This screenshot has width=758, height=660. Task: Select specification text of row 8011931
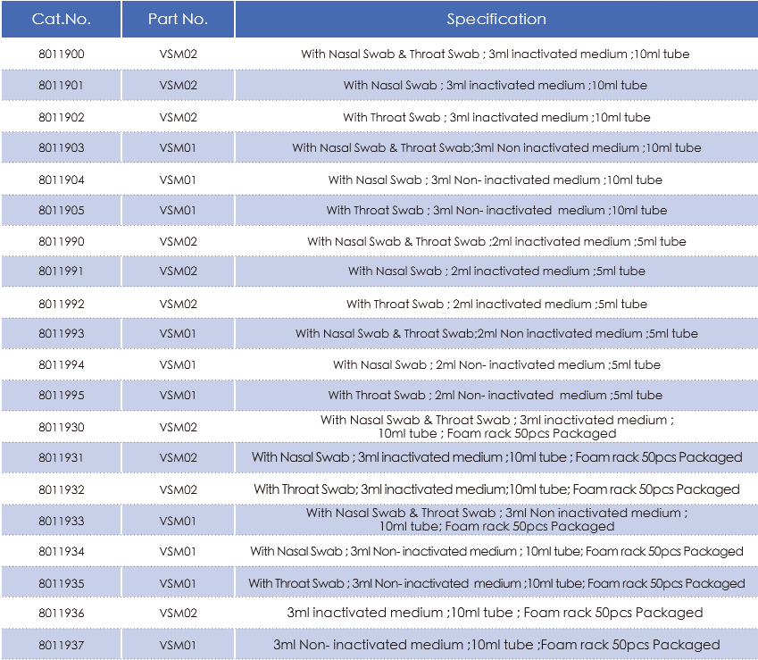click(x=496, y=457)
